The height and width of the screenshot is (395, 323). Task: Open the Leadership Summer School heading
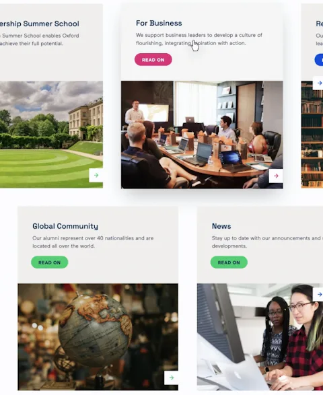click(x=40, y=24)
